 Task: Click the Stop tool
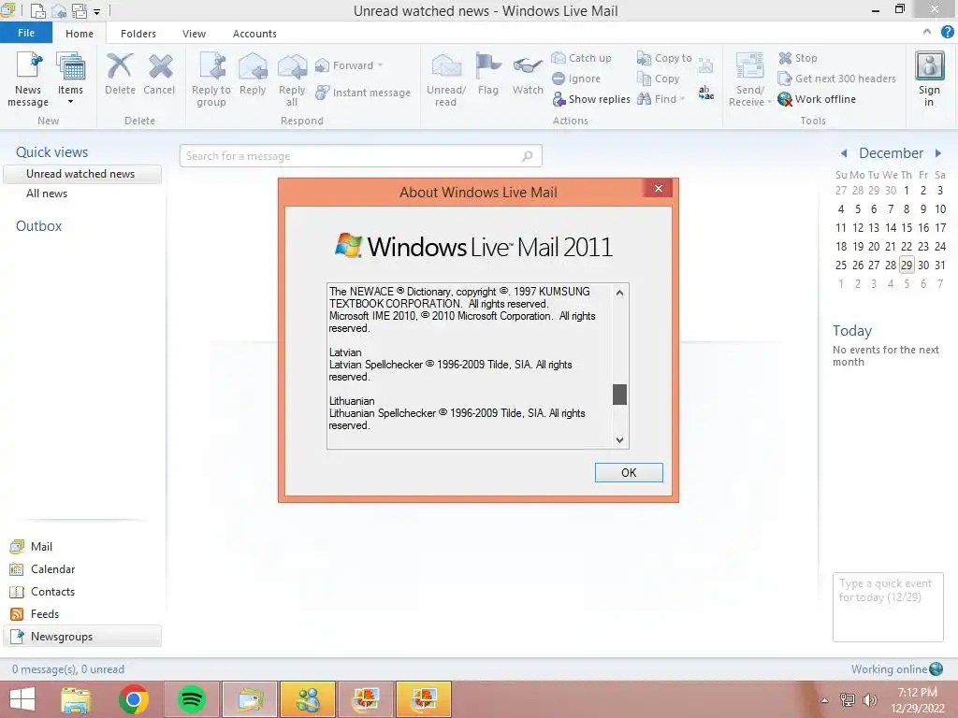[797, 58]
